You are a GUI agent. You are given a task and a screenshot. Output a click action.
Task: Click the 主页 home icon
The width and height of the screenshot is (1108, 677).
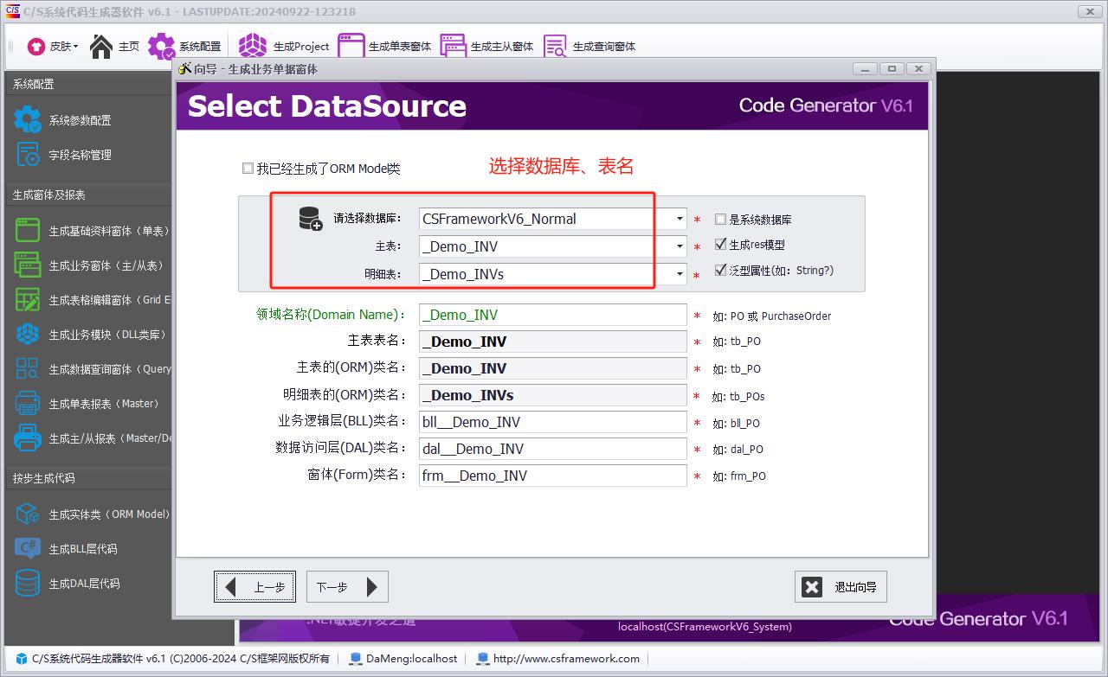pos(102,46)
